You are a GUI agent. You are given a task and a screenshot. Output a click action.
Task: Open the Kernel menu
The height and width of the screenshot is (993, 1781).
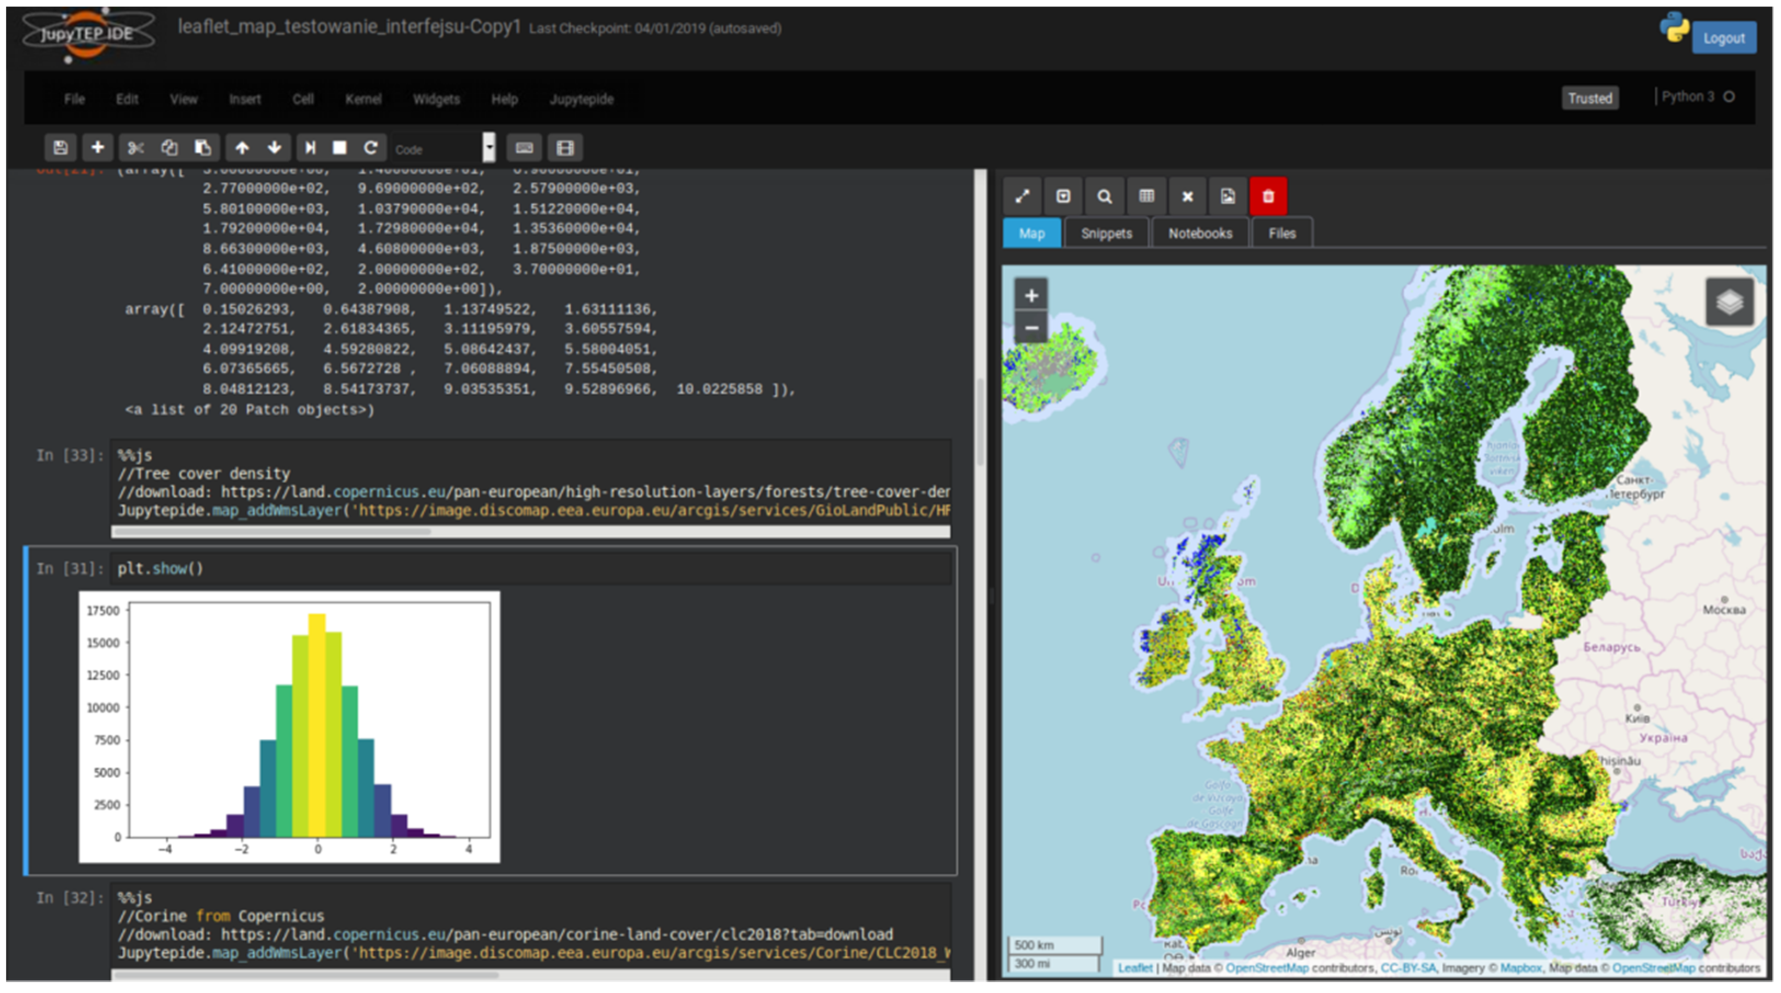[x=363, y=99]
